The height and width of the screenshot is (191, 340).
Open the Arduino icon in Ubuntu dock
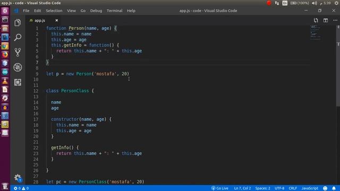5,72
